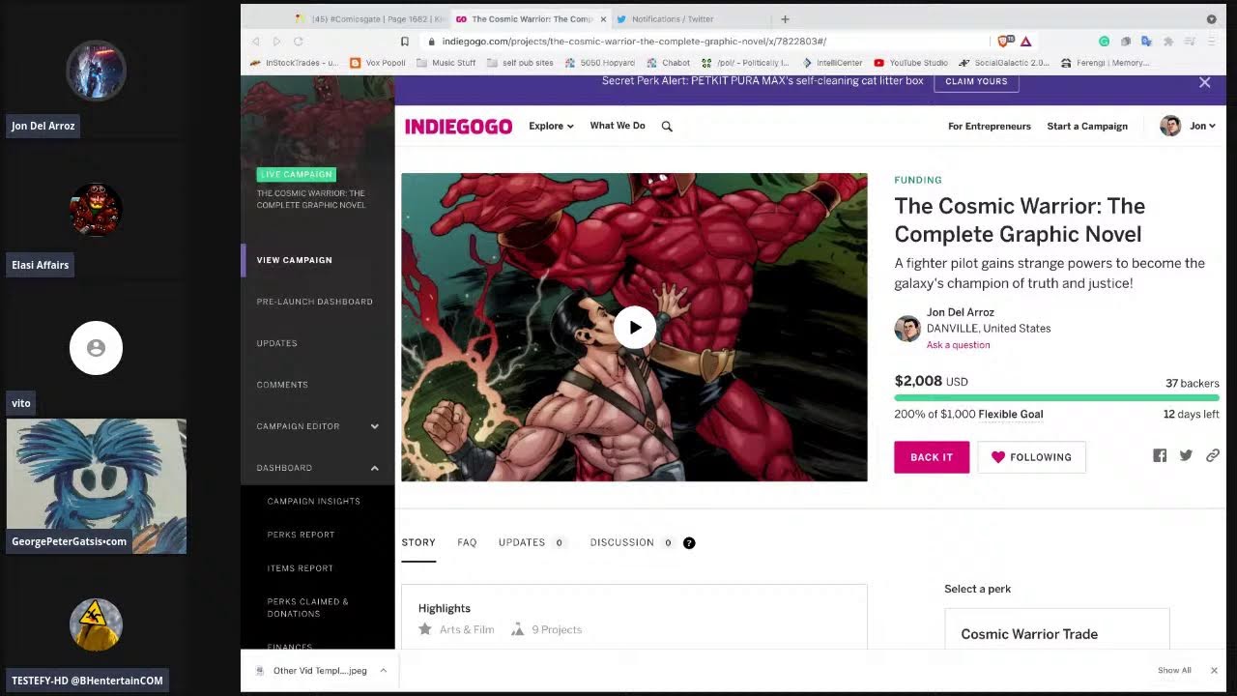Click the pink BACK IT button

pyautogui.click(x=931, y=457)
